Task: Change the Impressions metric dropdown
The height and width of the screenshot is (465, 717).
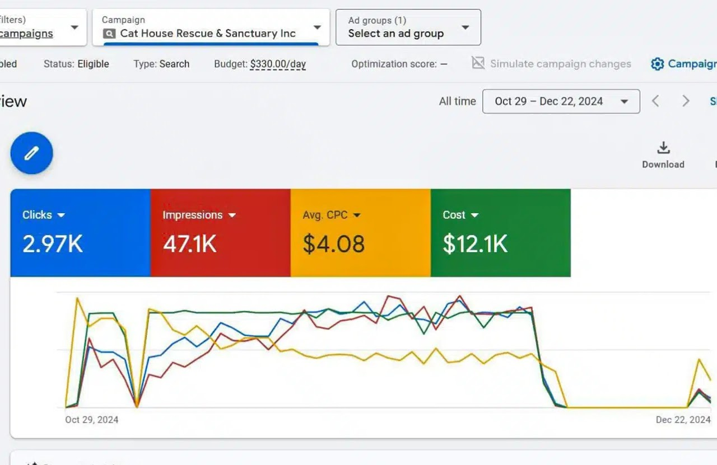Action: click(232, 215)
